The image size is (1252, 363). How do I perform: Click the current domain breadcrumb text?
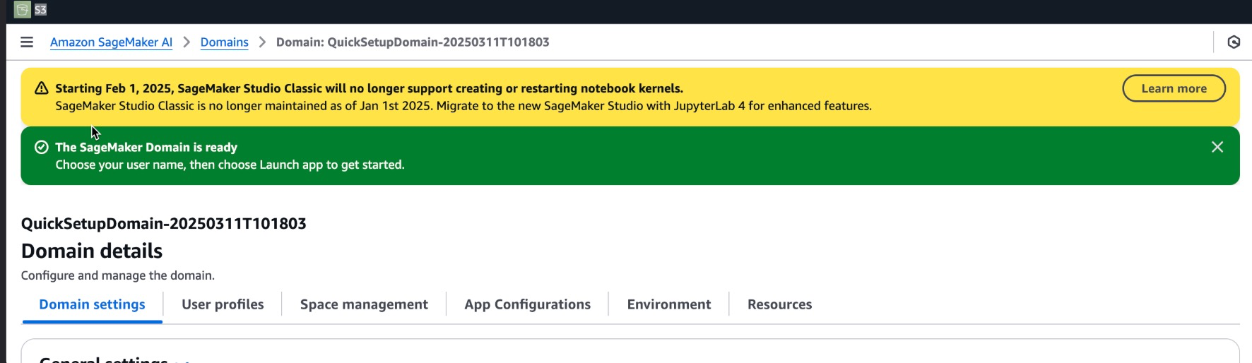click(x=413, y=42)
